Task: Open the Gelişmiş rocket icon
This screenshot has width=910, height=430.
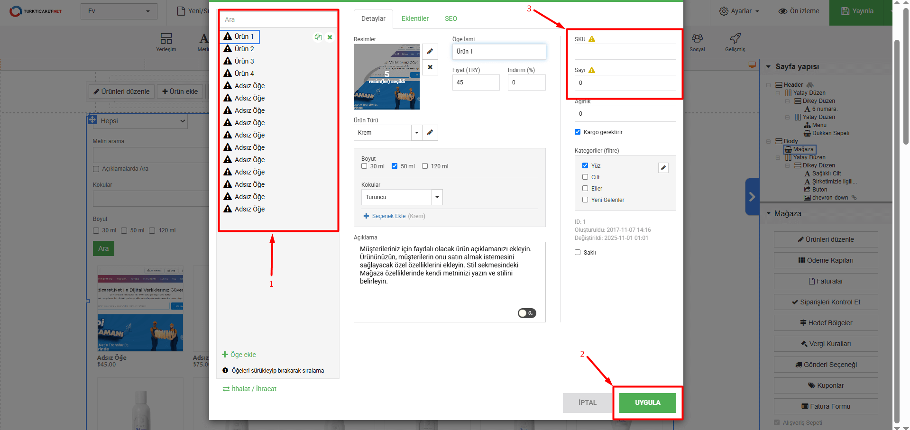Action: tap(735, 42)
